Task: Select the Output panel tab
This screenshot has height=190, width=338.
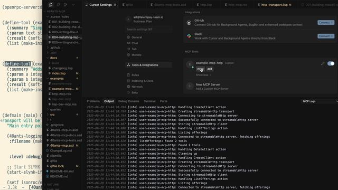Action: tap(109, 101)
